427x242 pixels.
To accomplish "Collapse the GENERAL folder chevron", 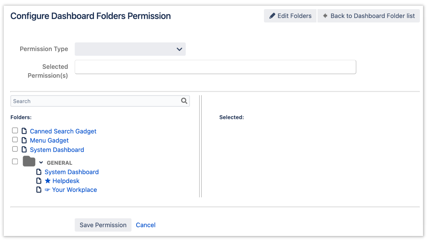I will coord(41,163).
